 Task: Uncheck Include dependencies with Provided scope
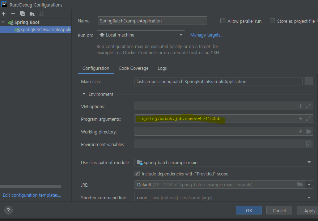click(x=137, y=174)
